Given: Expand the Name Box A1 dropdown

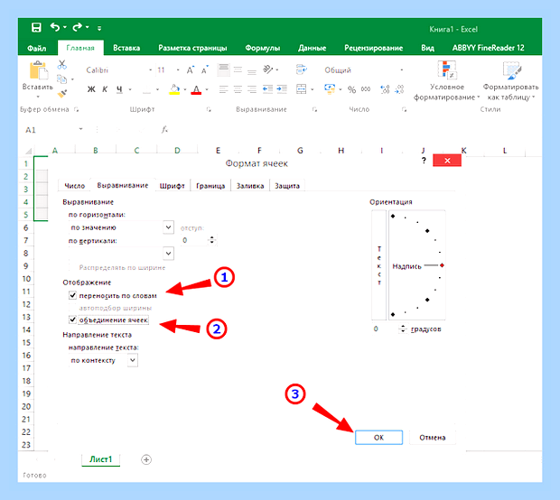Looking at the screenshot, I should [81, 129].
